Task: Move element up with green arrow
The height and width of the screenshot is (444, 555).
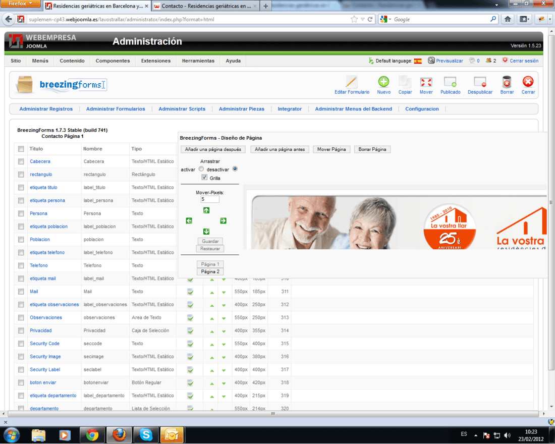Action: (x=206, y=210)
